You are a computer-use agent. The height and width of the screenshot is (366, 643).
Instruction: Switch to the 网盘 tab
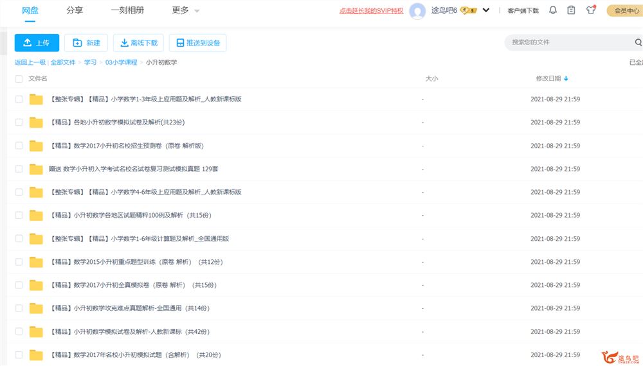[x=30, y=10]
